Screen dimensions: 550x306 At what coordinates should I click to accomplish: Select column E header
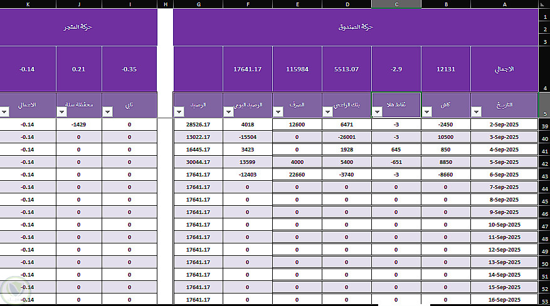[297, 4]
